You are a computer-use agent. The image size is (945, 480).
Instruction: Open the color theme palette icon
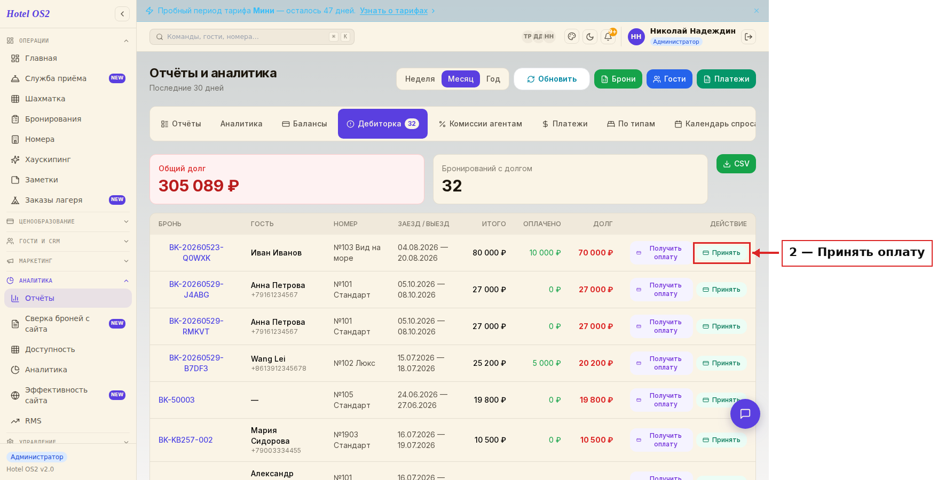(572, 37)
